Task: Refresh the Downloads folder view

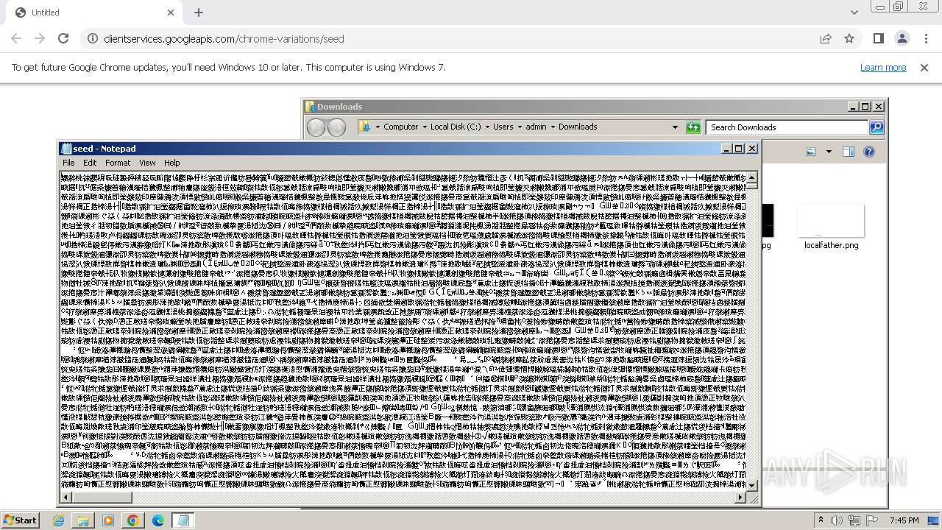Action: pos(693,127)
